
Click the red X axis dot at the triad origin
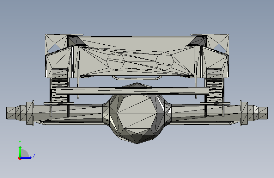point(20,158)
